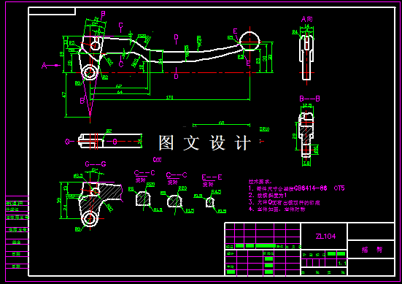The width and height of the screenshot is (402, 284).
Task: Select the SR10 spherical radius label
Action: tap(264, 129)
